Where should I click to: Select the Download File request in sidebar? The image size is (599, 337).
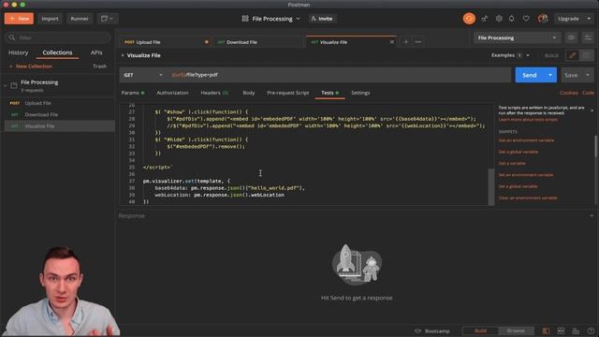[58, 114]
